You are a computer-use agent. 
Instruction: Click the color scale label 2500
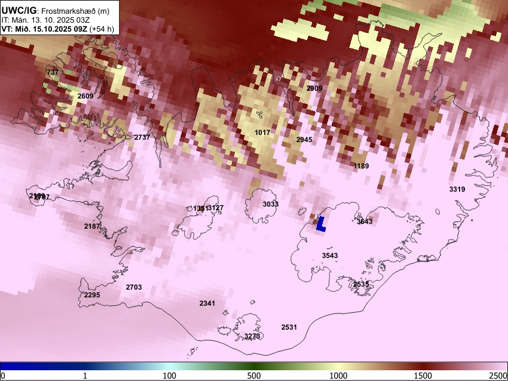pos(499,376)
